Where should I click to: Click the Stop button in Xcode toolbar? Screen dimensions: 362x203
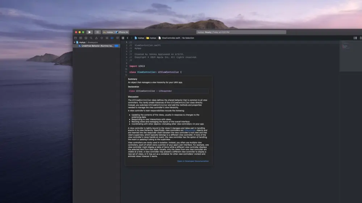pos(97,32)
